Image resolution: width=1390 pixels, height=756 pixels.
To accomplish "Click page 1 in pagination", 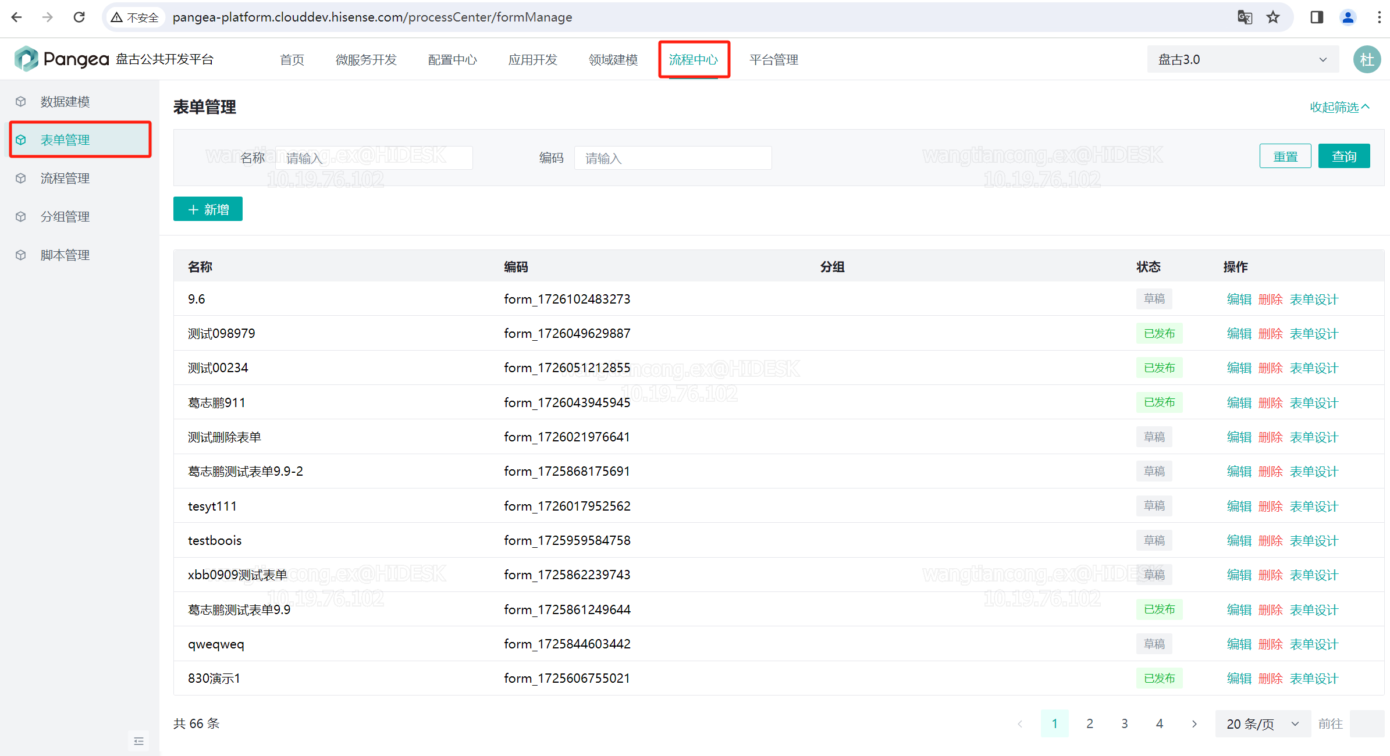I will click(x=1055, y=724).
